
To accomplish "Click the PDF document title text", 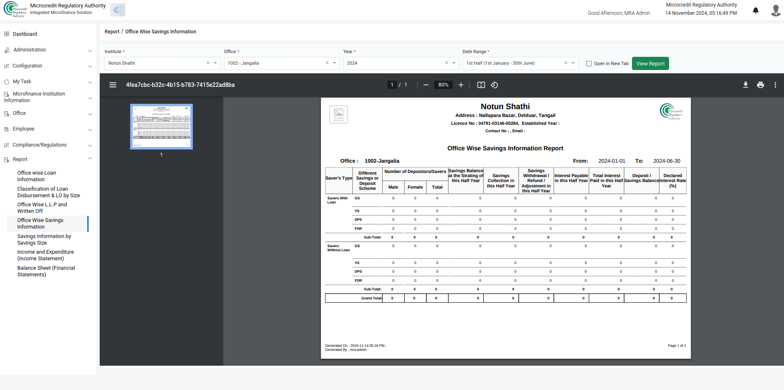I will pos(180,85).
